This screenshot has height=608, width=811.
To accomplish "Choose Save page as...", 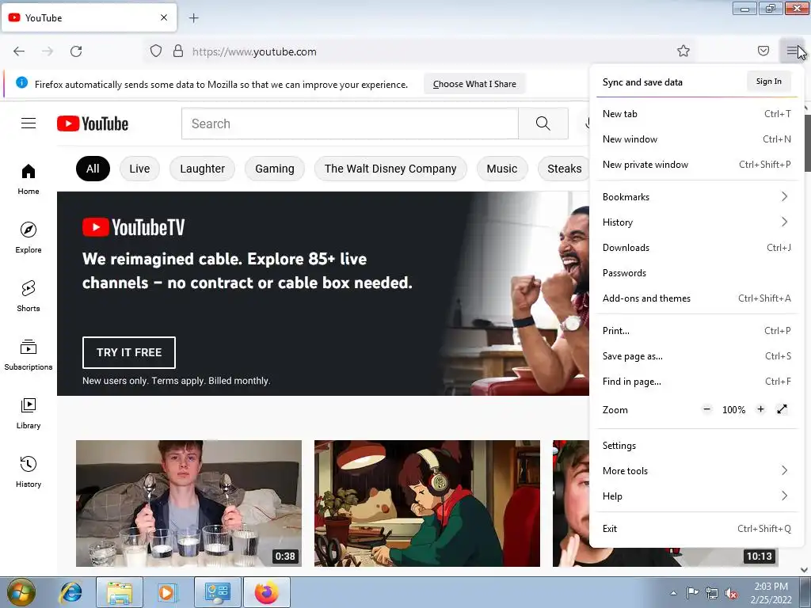I will (697, 356).
